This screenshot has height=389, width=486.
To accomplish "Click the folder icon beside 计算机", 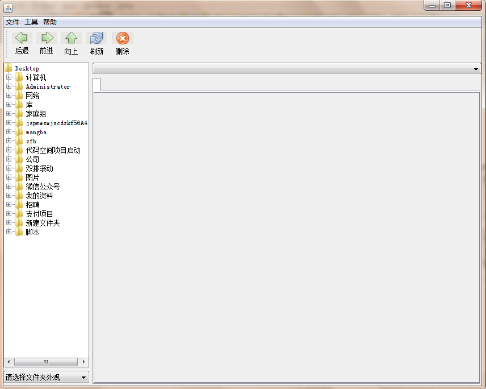I will click(19, 77).
